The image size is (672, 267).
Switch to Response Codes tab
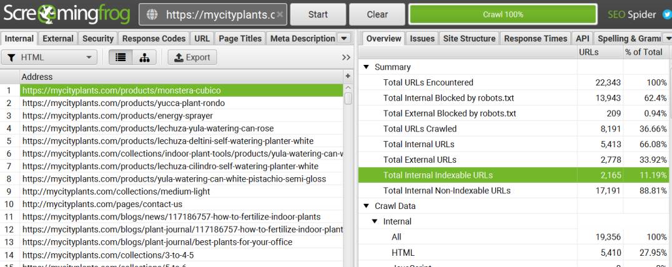[x=154, y=39]
